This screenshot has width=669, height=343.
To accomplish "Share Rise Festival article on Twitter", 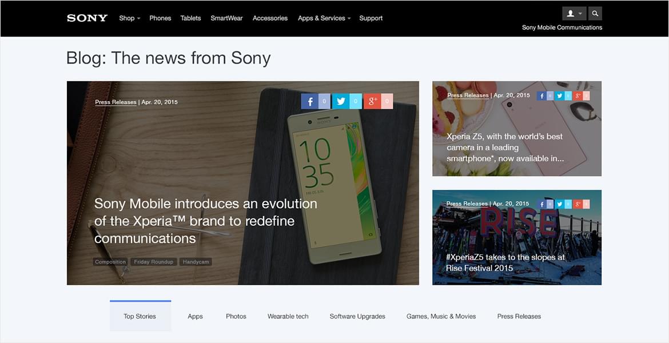I will click(560, 204).
